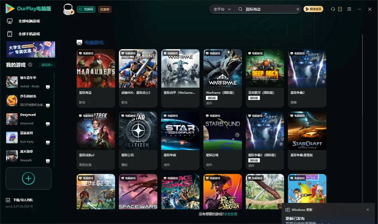
Task: Click the add game plus button
Action: tap(28, 178)
